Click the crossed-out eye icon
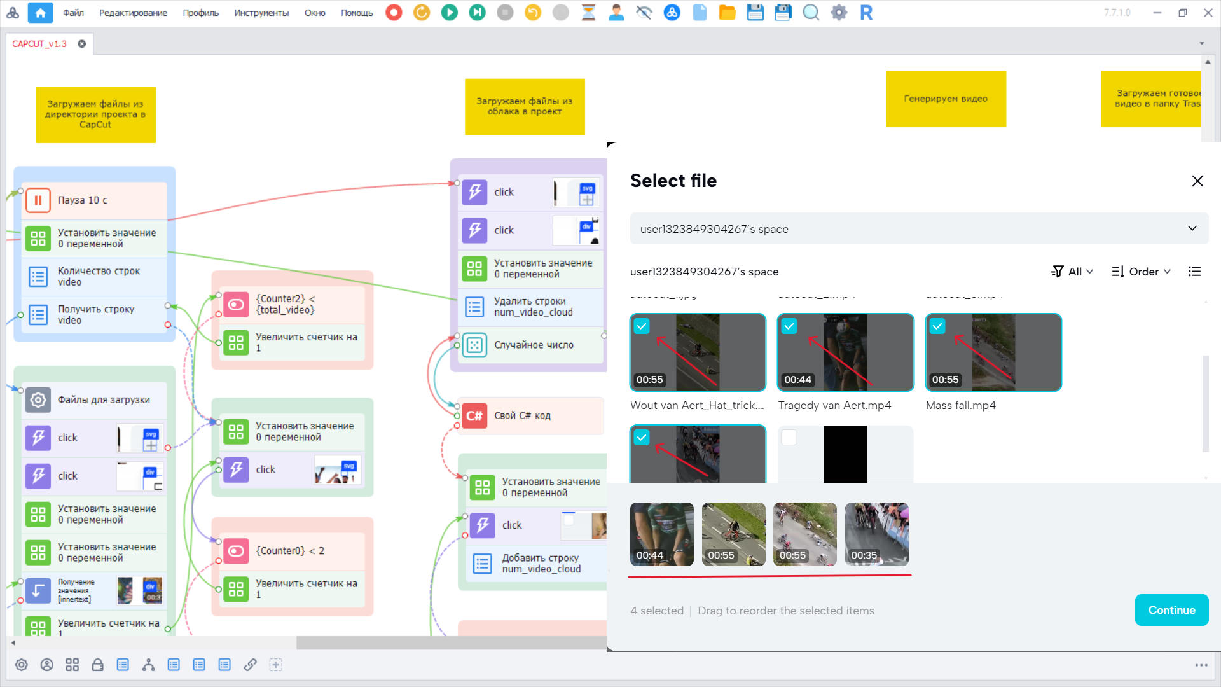Viewport: 1221px width, 687px height. click(x=644, y=12)
